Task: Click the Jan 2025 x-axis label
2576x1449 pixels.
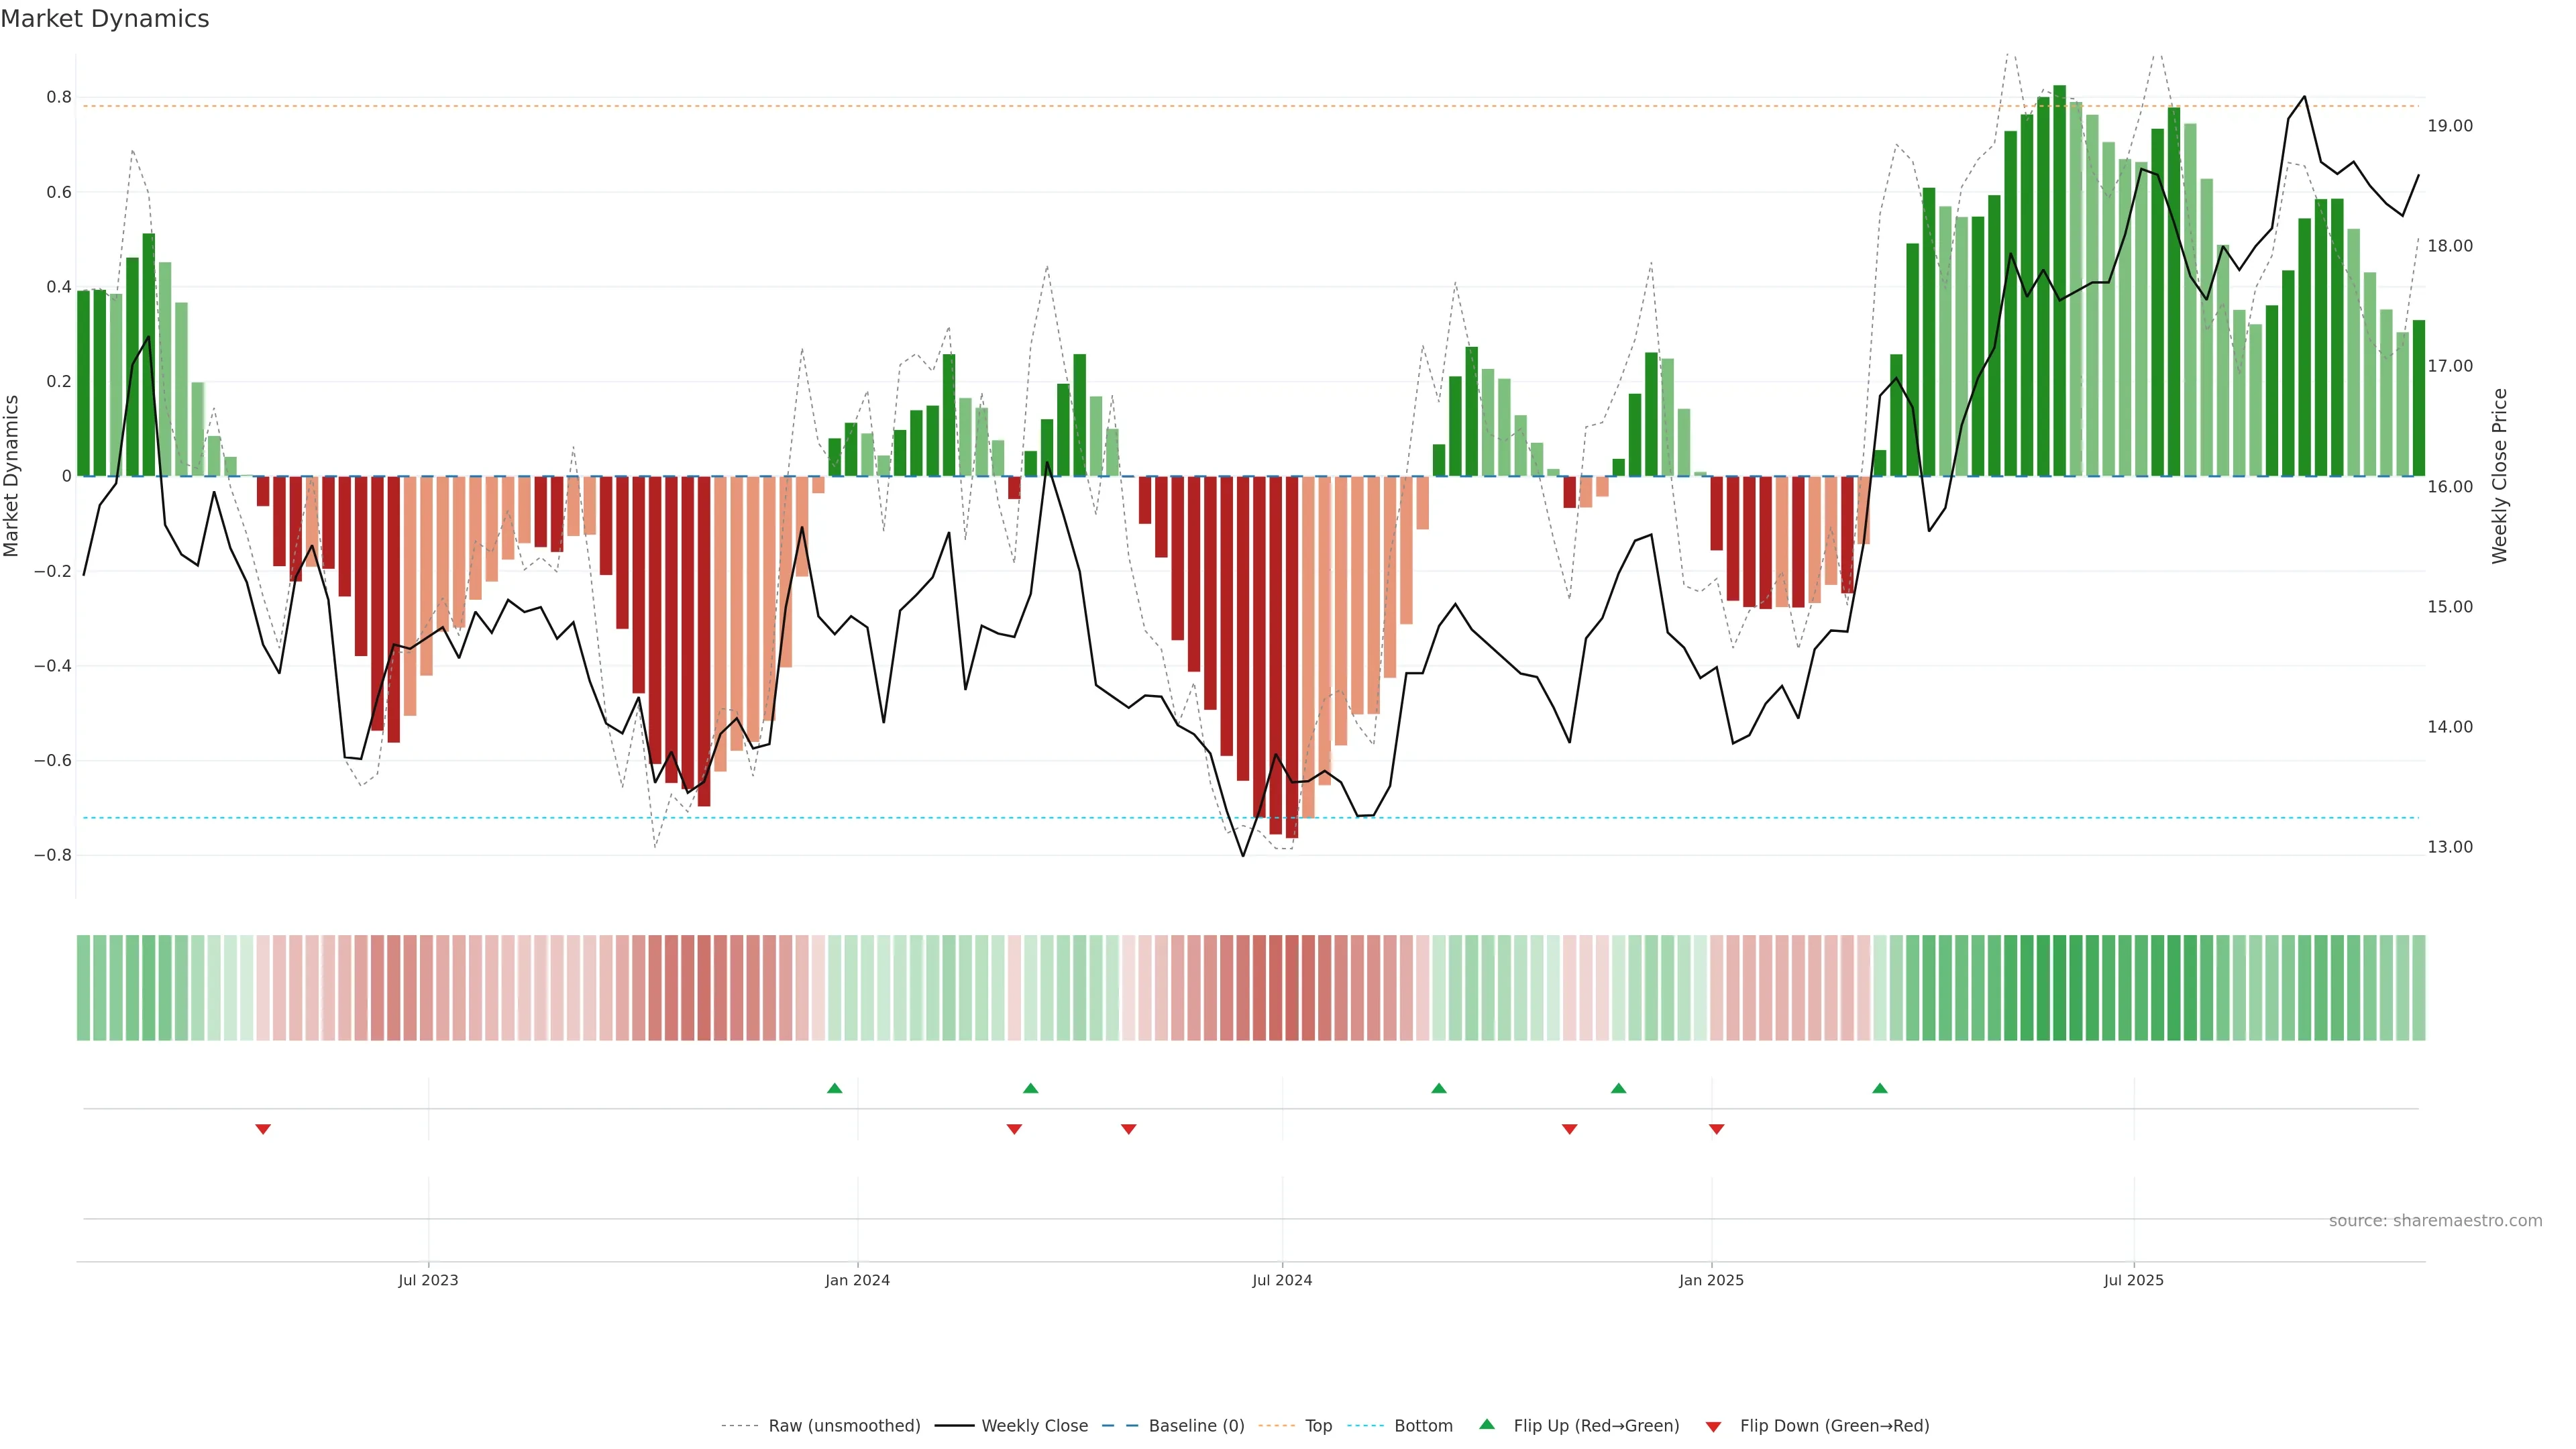Action: [x=1711, y=1280]
